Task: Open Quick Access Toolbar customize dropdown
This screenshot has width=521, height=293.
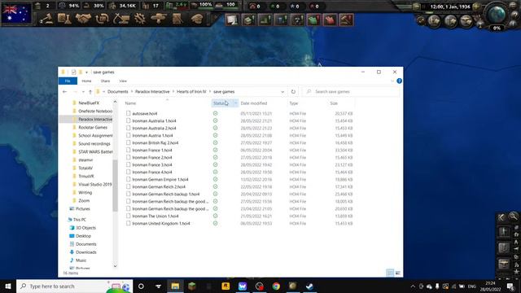Action: (x=86, y=72)
